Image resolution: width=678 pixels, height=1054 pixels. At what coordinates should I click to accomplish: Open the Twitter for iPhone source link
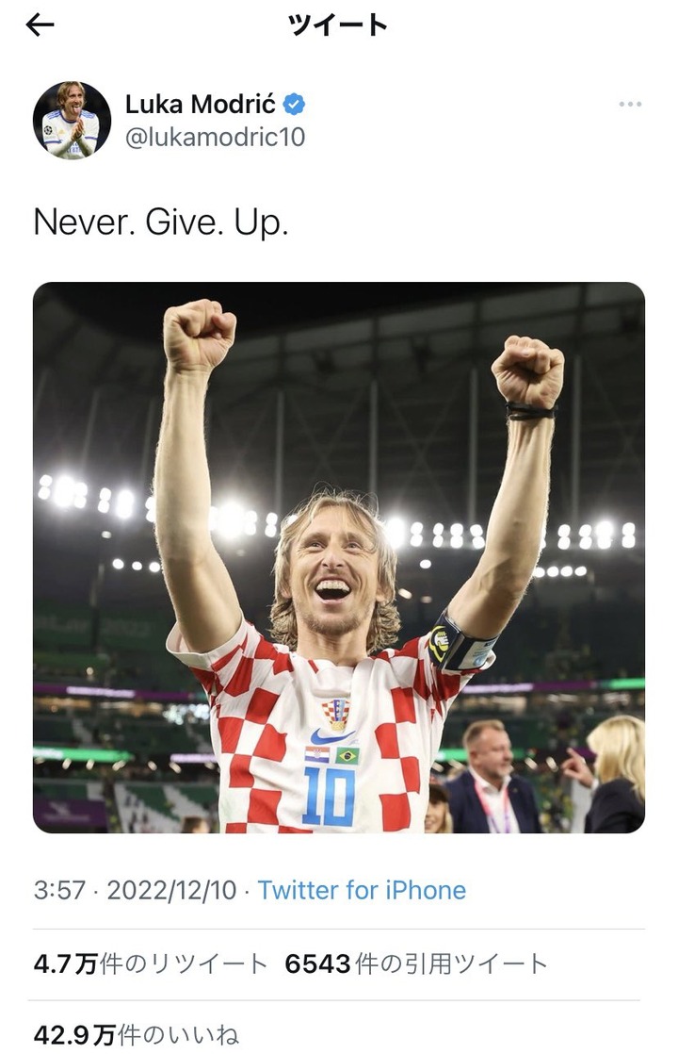coord(362,891)
